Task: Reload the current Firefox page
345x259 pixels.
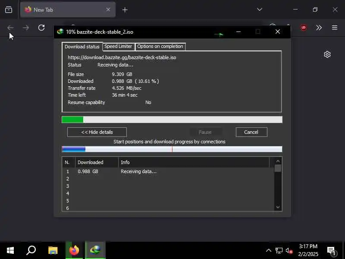Action: [x=41, y=28]
